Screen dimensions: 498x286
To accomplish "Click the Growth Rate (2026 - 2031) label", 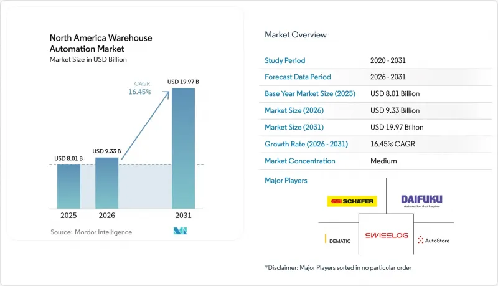I will [x=306, y=144].
